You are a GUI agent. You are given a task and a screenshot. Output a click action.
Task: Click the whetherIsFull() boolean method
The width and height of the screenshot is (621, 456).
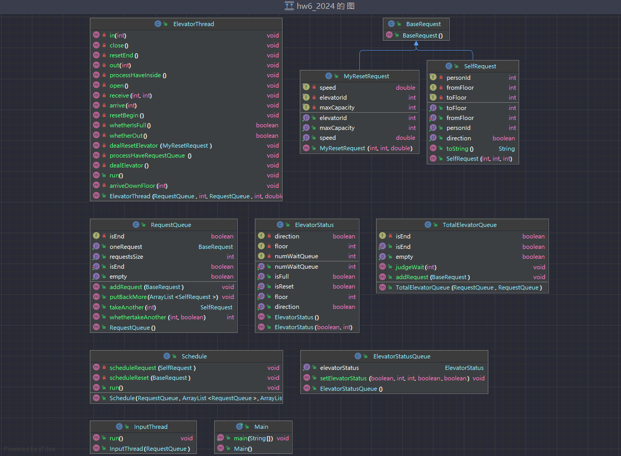point(186,125)
